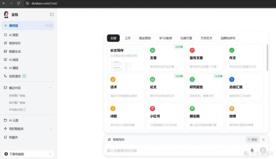The image size is (276, 159).
Task: Select the 社媒文章 category tab
Action: (x=186, y=38)
